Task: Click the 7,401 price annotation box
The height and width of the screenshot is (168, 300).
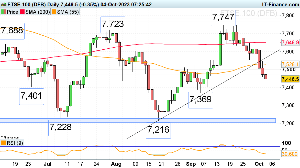Action: [x=31, y=96]
